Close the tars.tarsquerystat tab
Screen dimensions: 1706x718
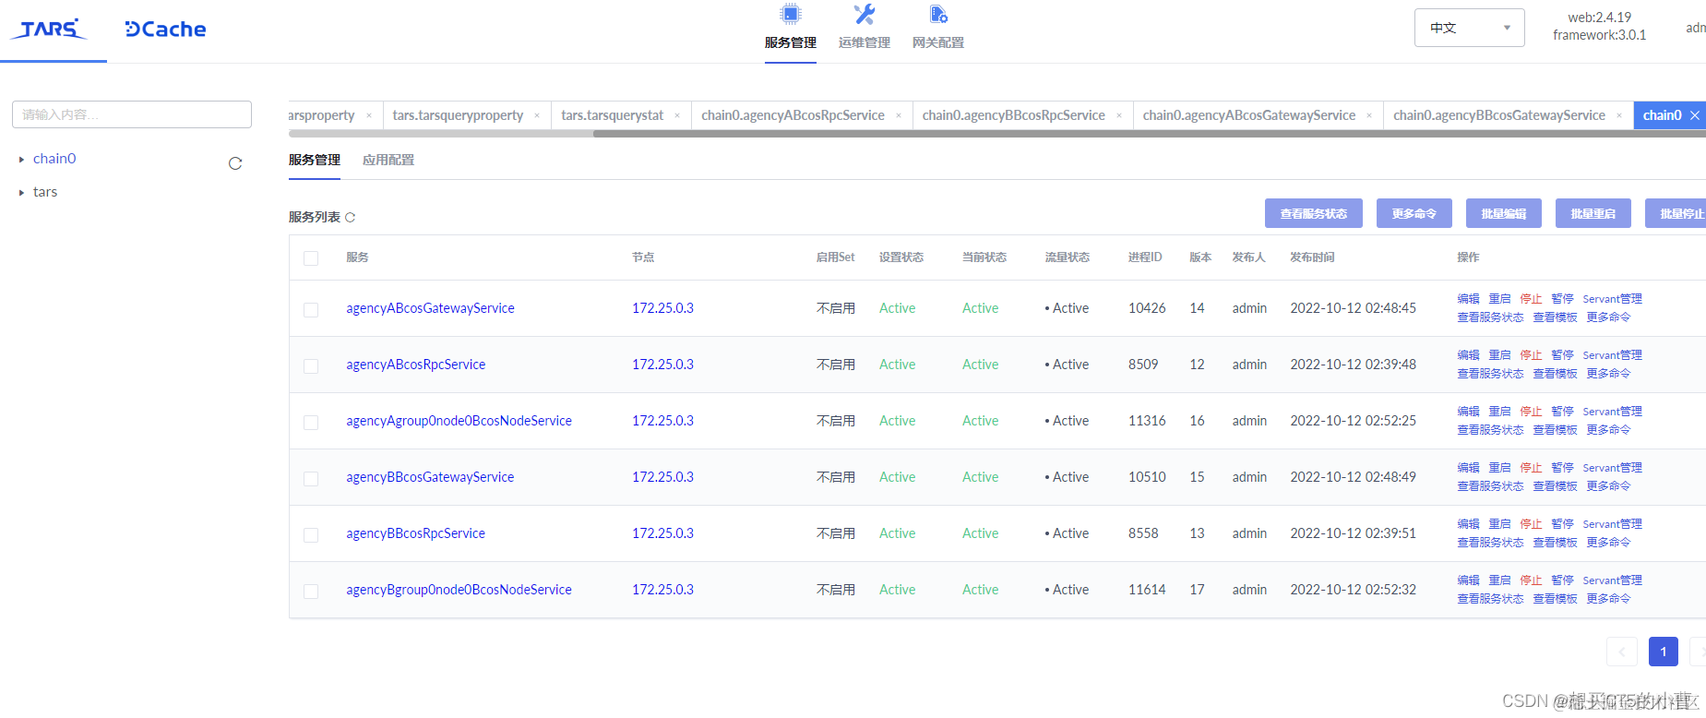tap(677, 115)
